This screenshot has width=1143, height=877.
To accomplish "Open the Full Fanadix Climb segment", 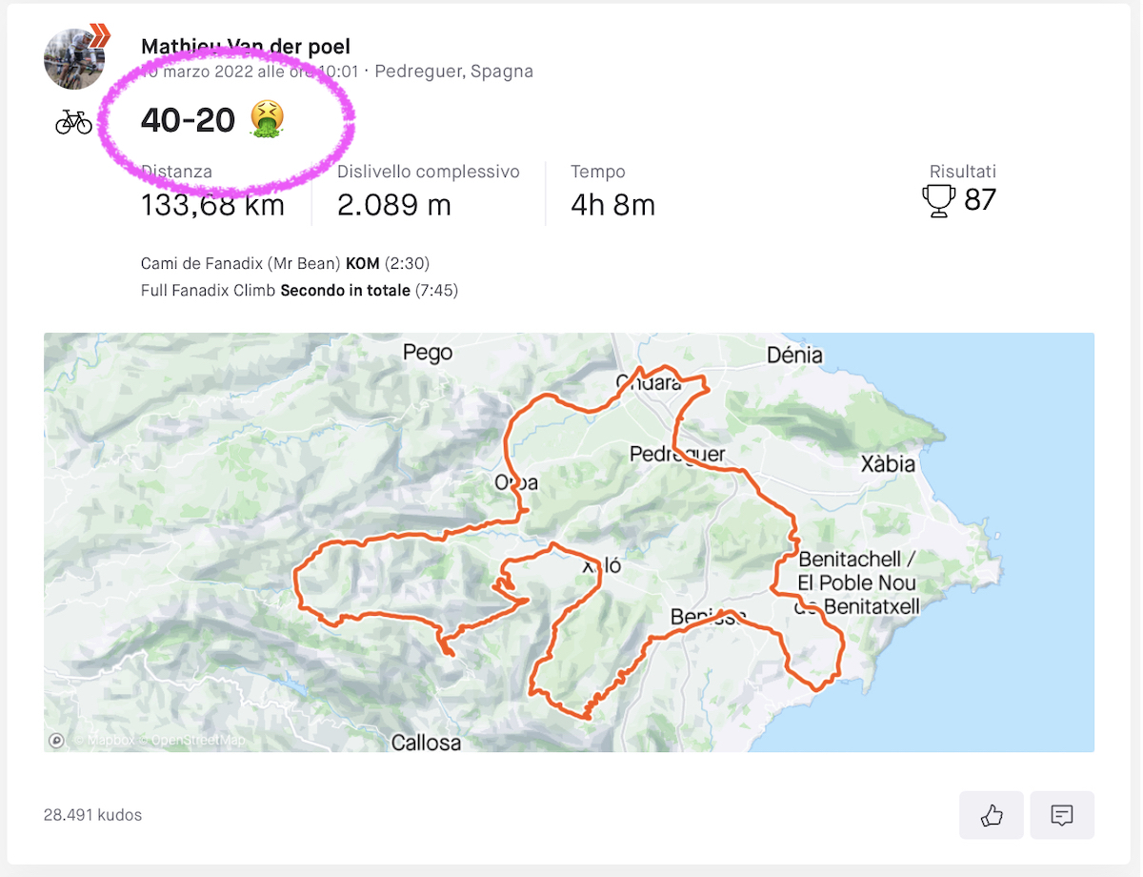I will coord(209,290).
